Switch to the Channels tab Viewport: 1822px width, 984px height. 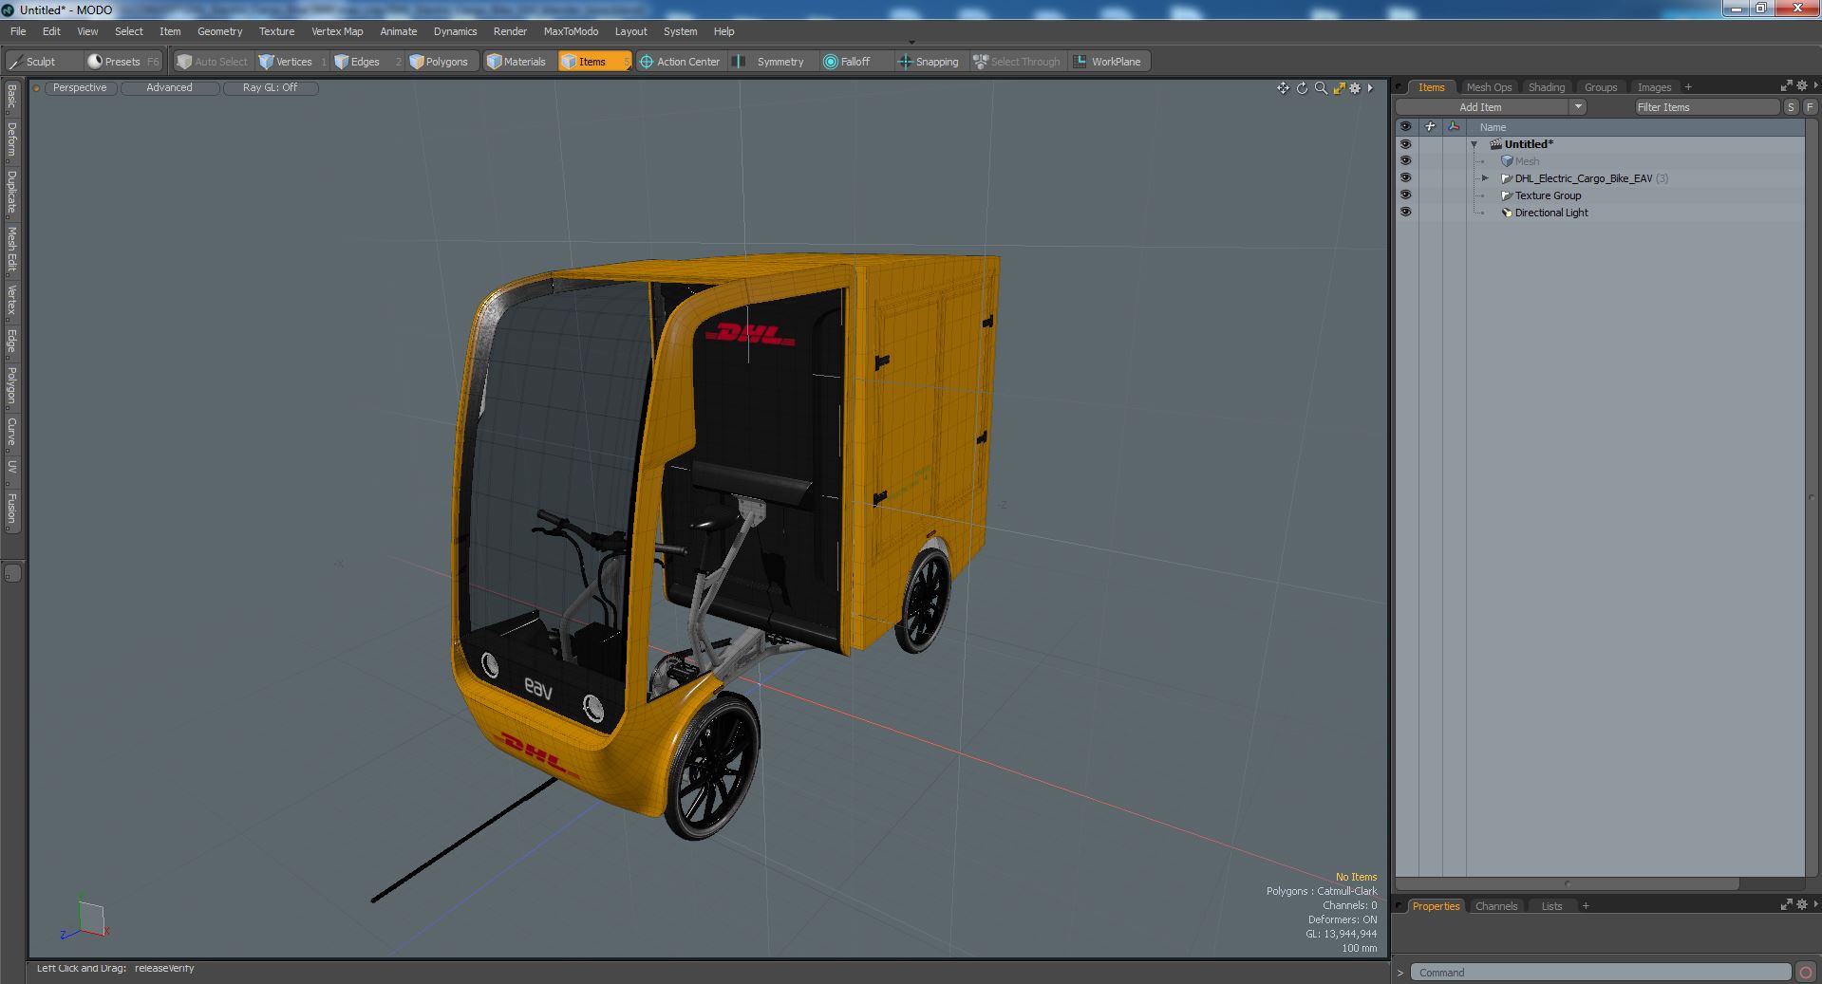click(1495, 906)
